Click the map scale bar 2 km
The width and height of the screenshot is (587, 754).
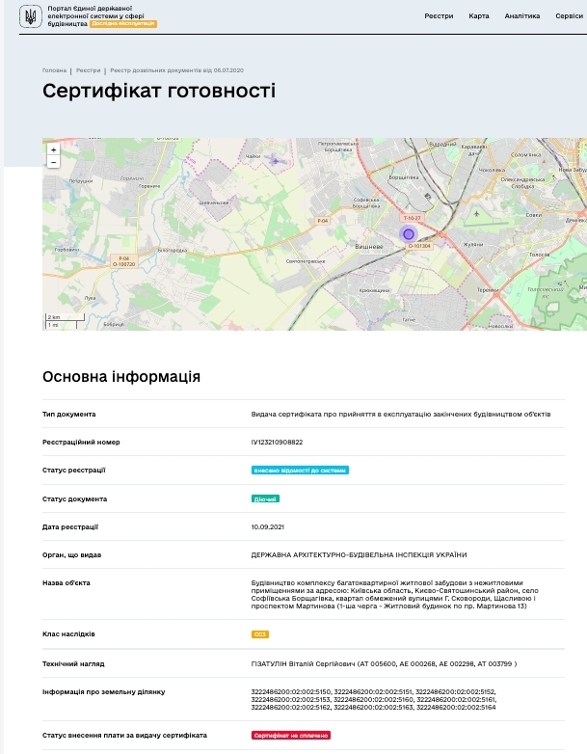[x=63, y=317]
